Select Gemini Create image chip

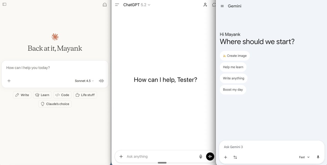click(235, 56)
